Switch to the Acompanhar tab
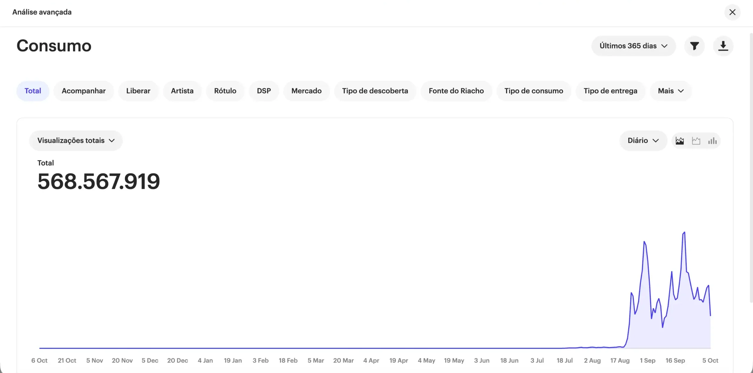753x373 pixels. [84, 91]
